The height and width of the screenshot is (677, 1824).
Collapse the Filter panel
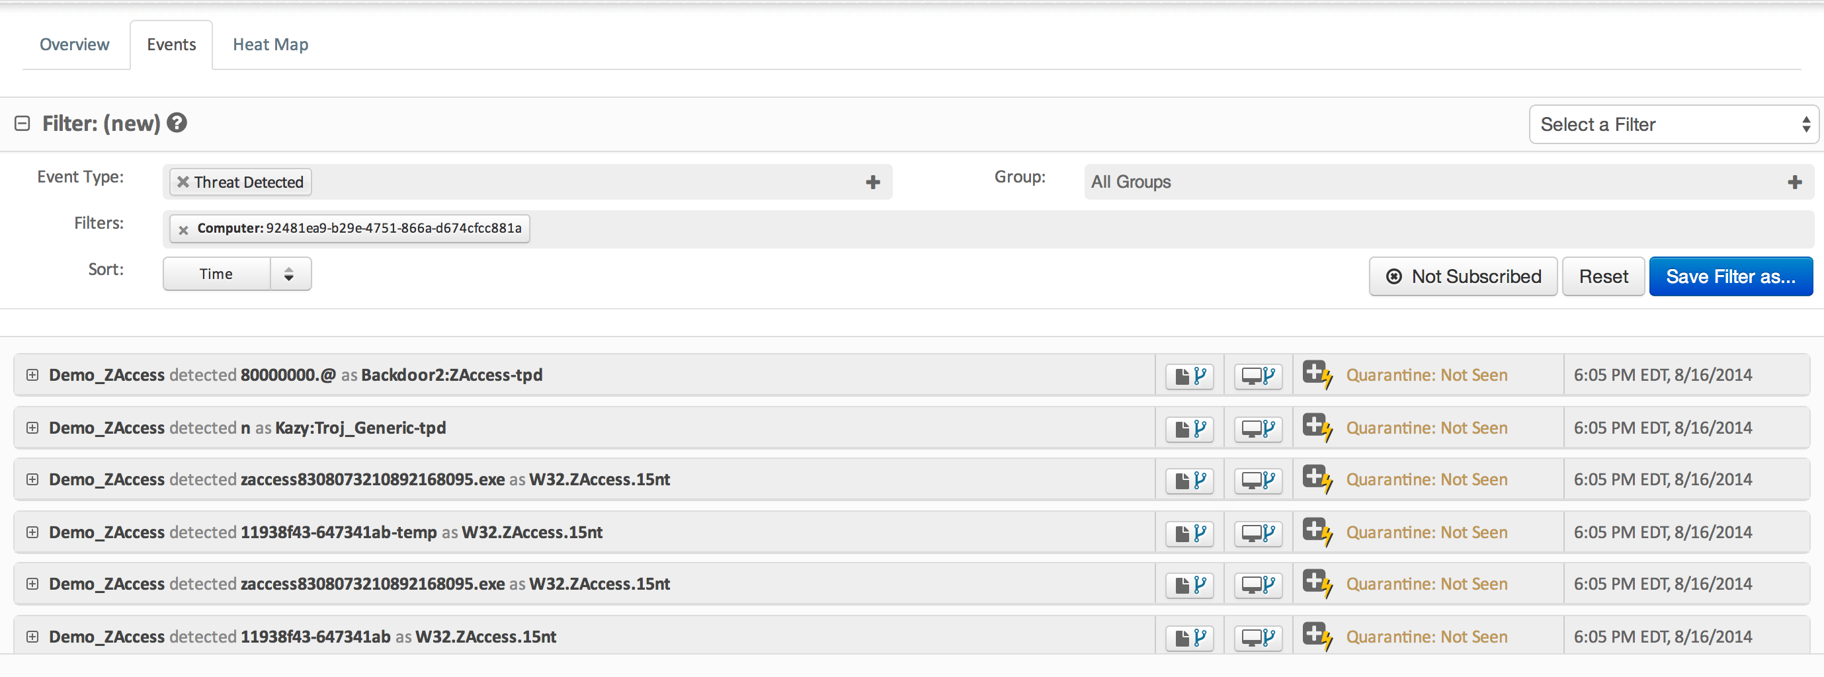coord(22,123)
